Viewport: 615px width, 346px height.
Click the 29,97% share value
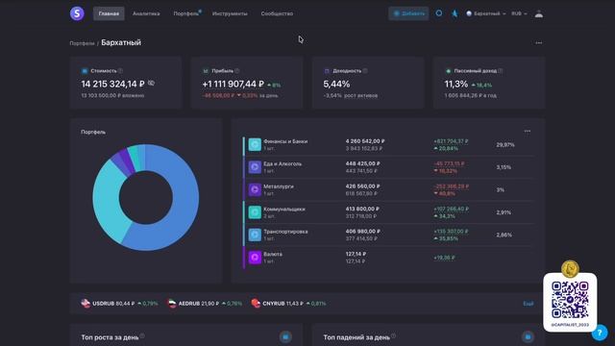point(505,145)
